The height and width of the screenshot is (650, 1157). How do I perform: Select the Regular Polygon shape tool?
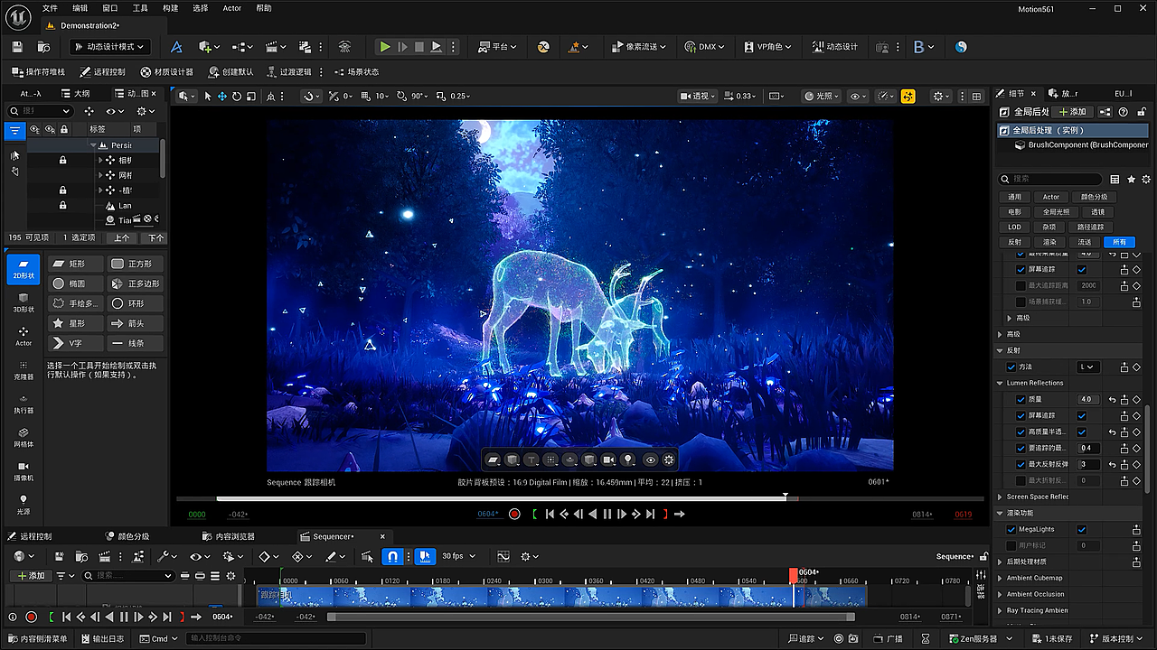136,283
